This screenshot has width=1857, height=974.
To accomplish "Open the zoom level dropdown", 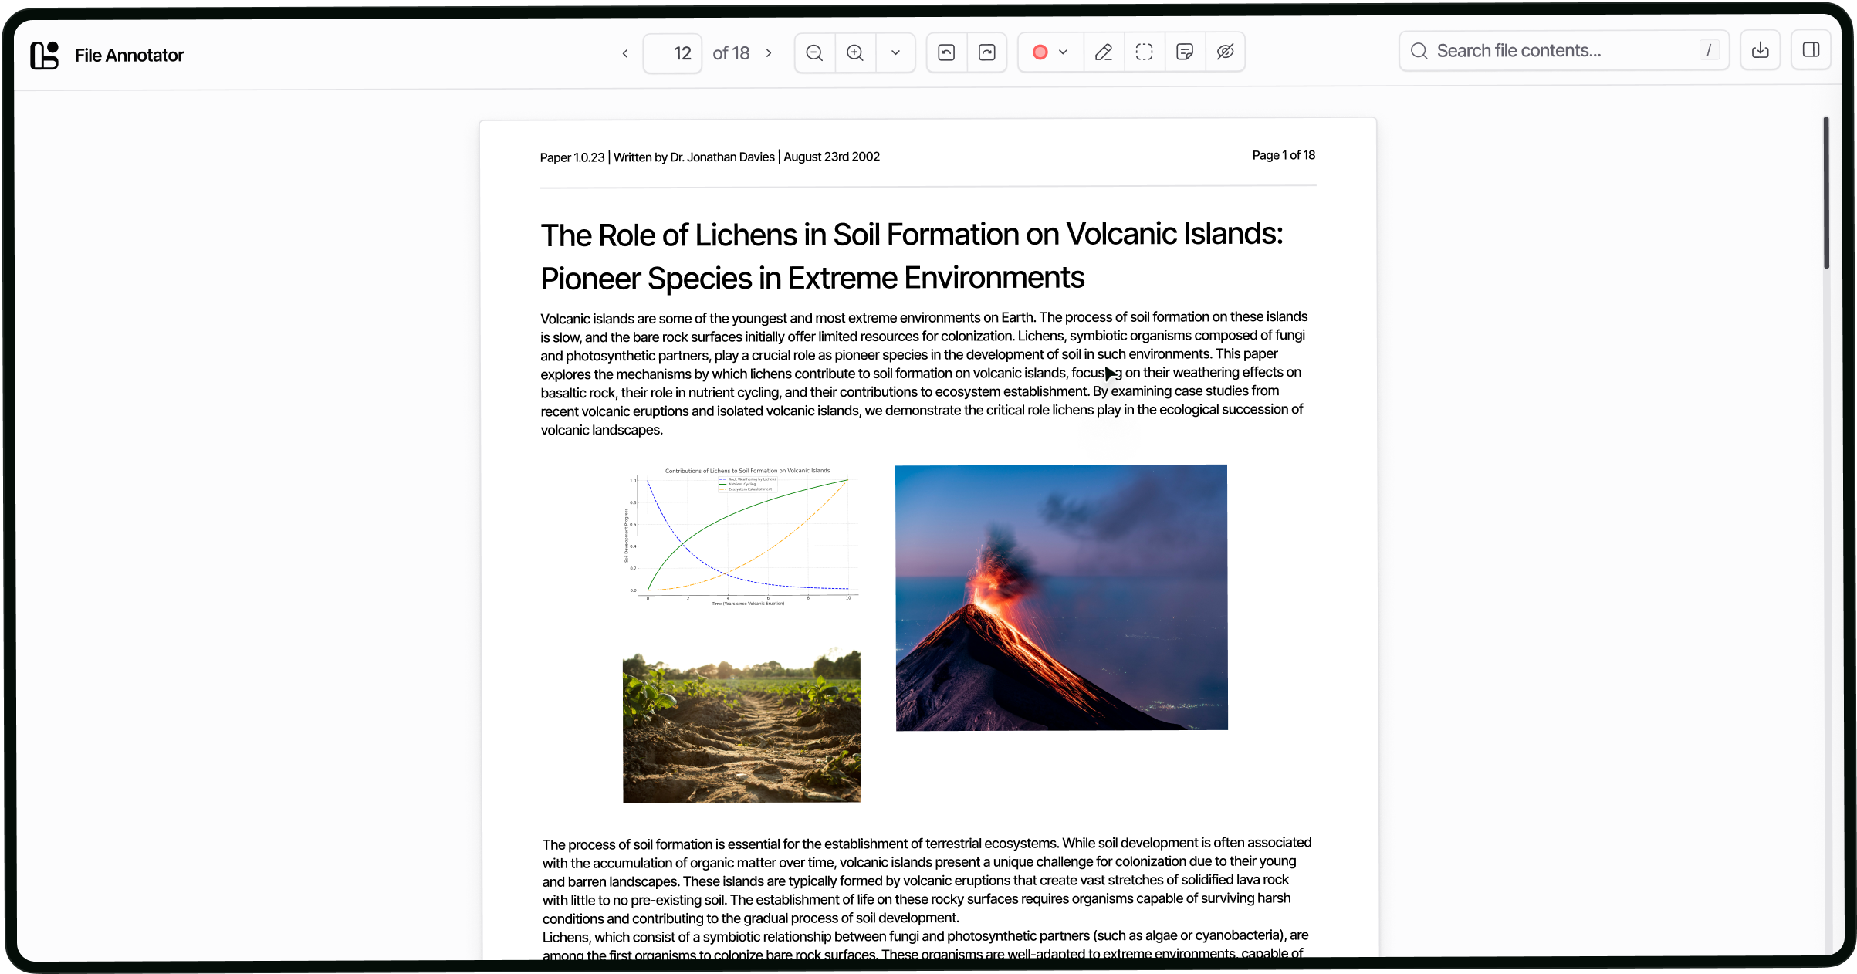I will [895, 52].
